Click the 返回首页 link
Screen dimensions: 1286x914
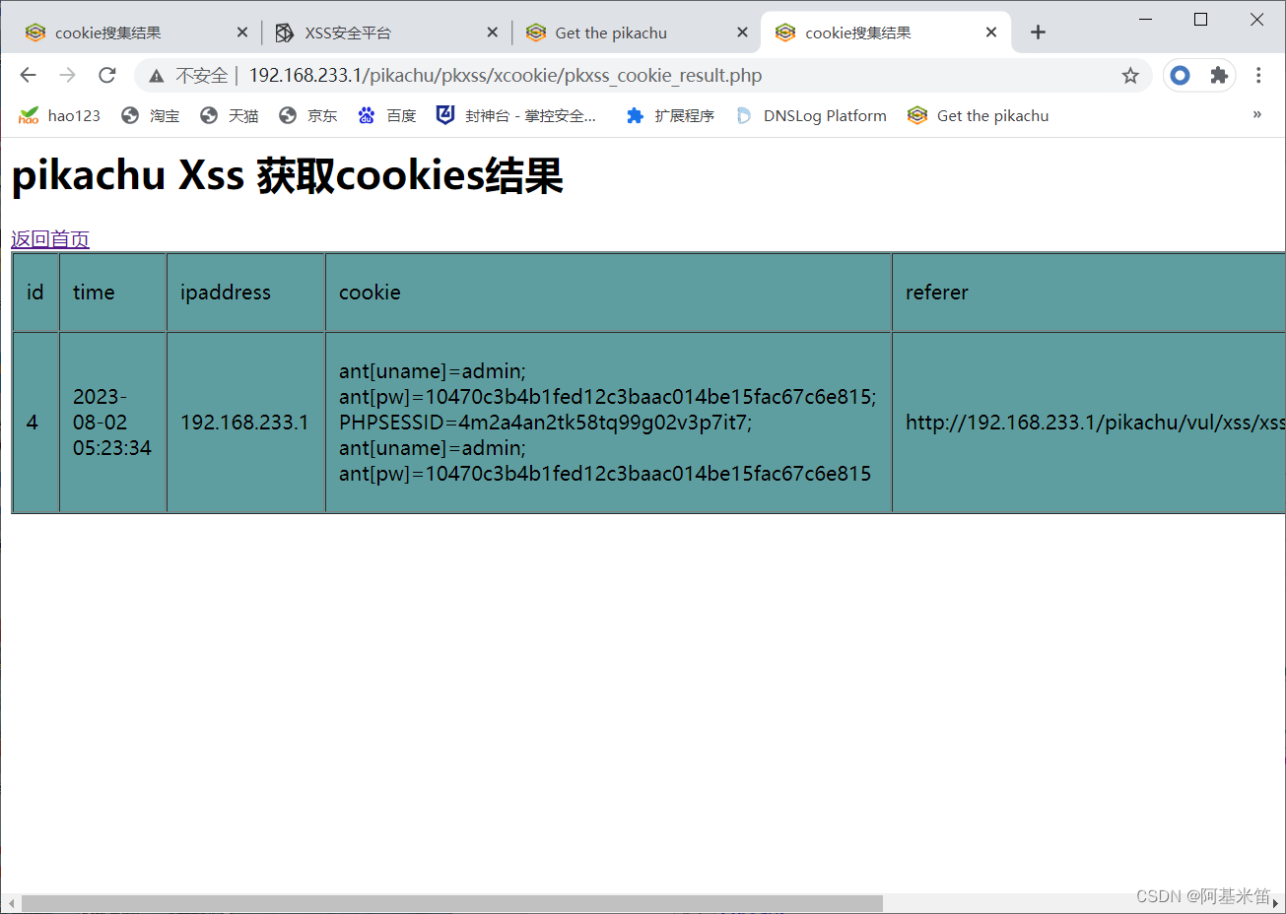coord(49,238)
